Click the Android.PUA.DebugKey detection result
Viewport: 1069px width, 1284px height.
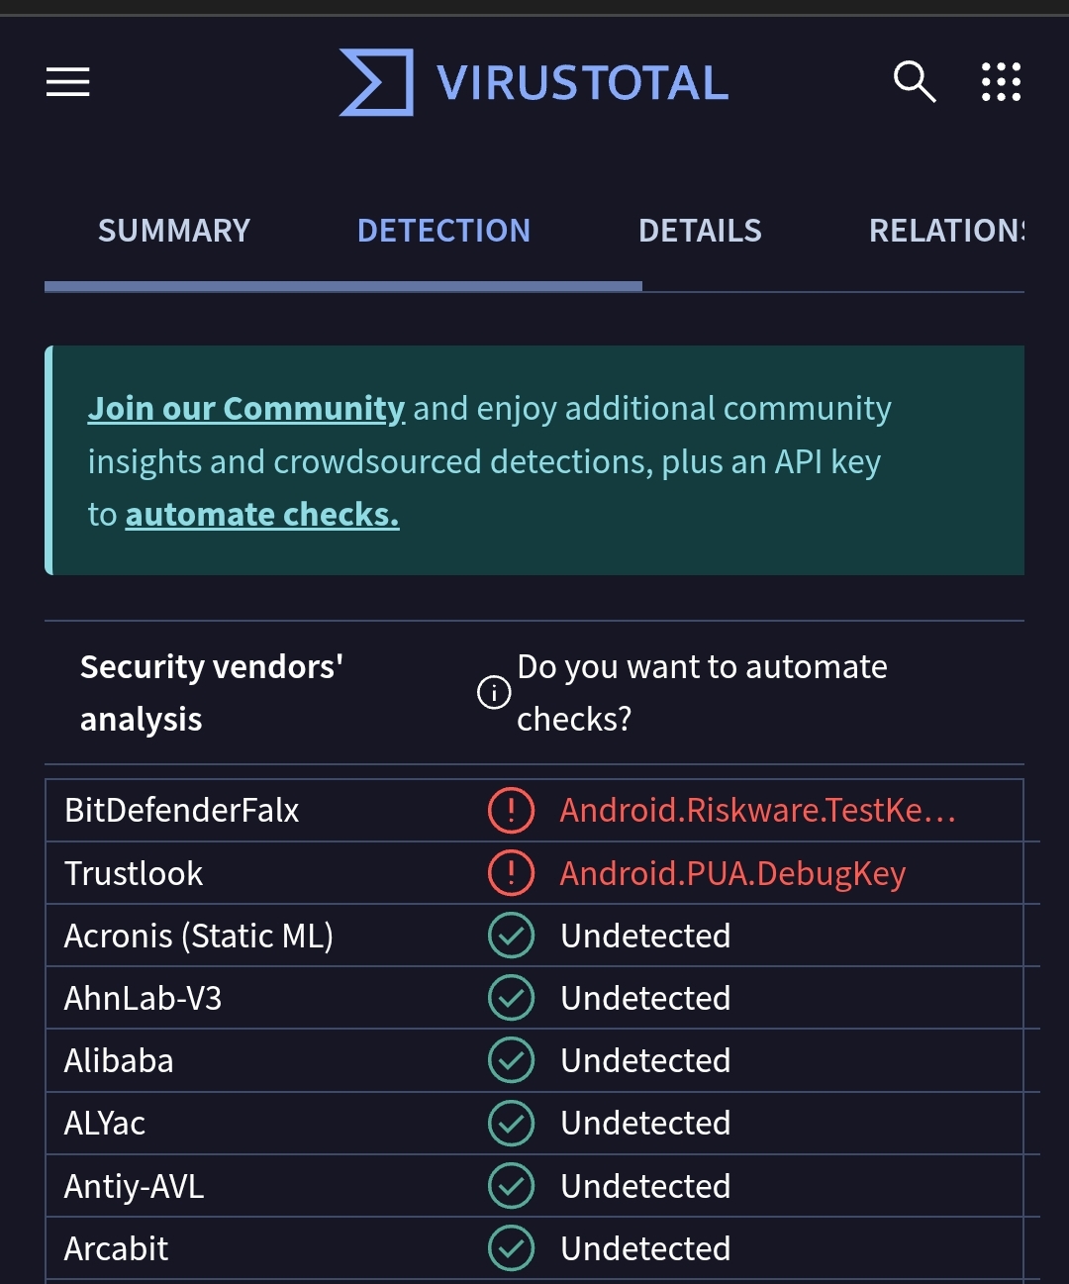(732, 873)
